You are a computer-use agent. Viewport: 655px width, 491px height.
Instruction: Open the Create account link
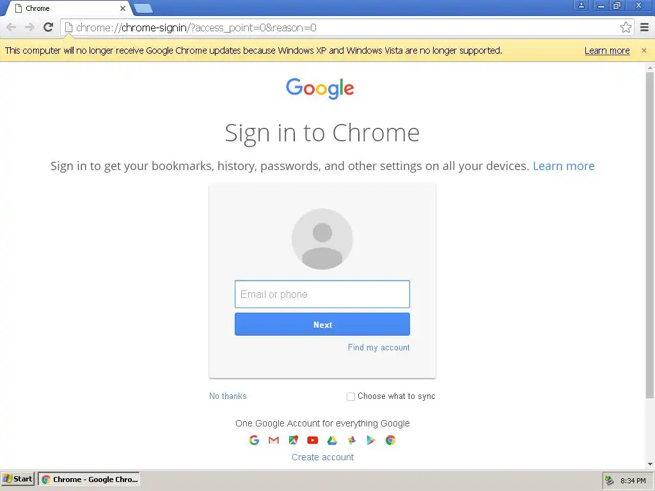pos(322,457)
